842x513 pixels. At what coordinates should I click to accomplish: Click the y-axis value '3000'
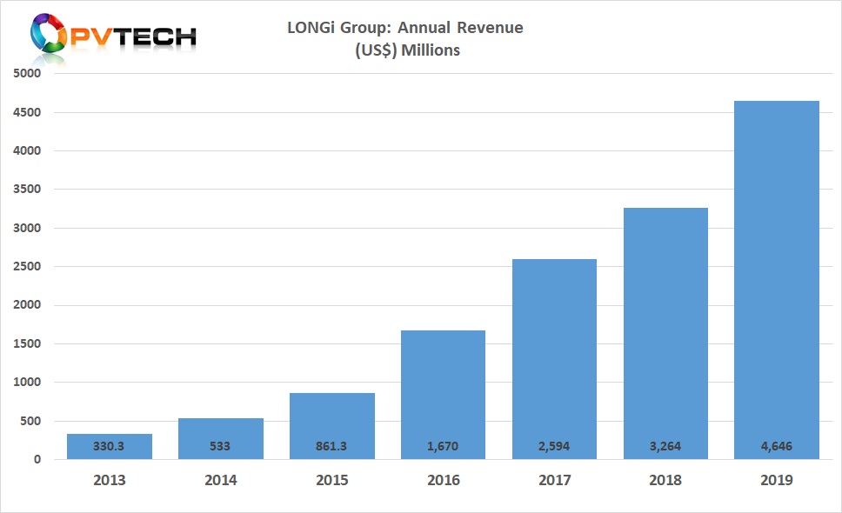tap(27, 228)
